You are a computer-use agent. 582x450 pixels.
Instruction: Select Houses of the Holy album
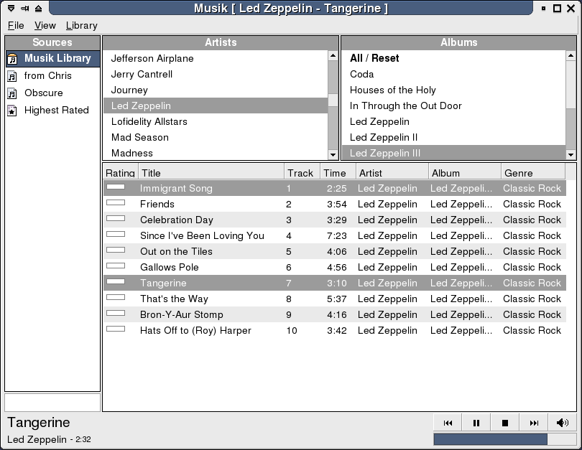pyautogui.click(x=453, y=90)
